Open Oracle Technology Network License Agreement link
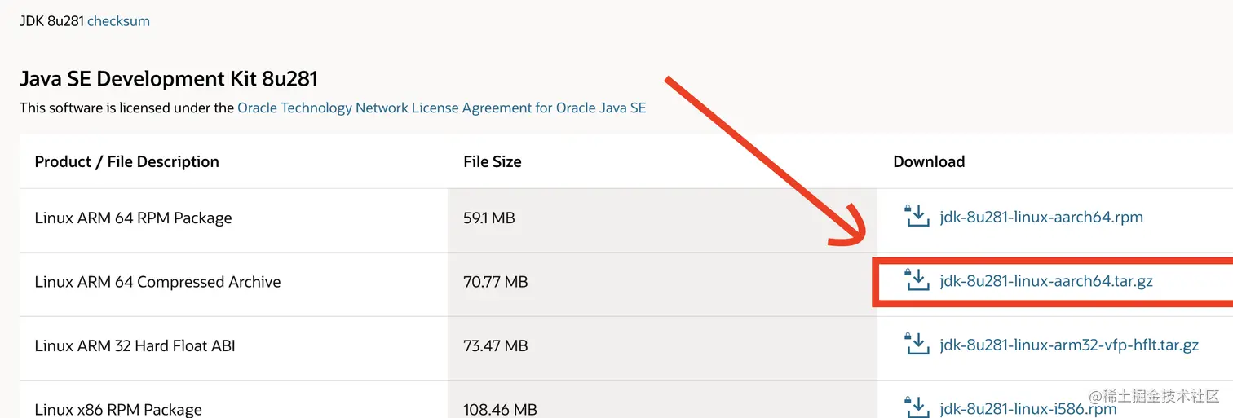Viewport: 1233px width, 418px height. pyautogui.click(x=441, y=108)
